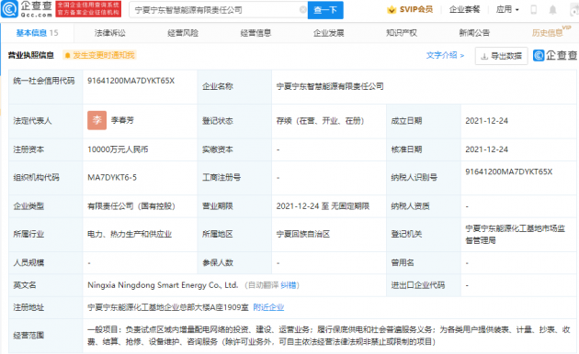Image resolution: width=579 pixels, height=354 pixels.
Task: Select credit code 91641200MA7DYKT65X in first row
Action: click(x=131, y=81)
